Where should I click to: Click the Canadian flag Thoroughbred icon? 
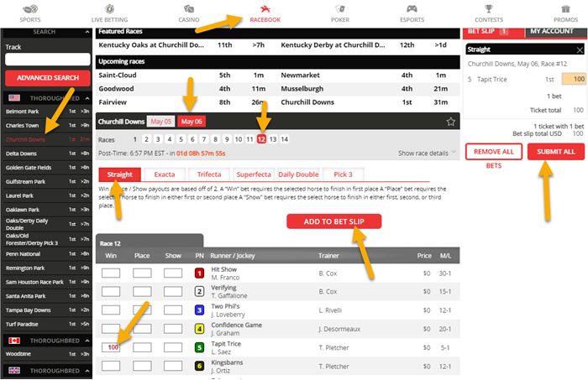[x=14, y=341]
